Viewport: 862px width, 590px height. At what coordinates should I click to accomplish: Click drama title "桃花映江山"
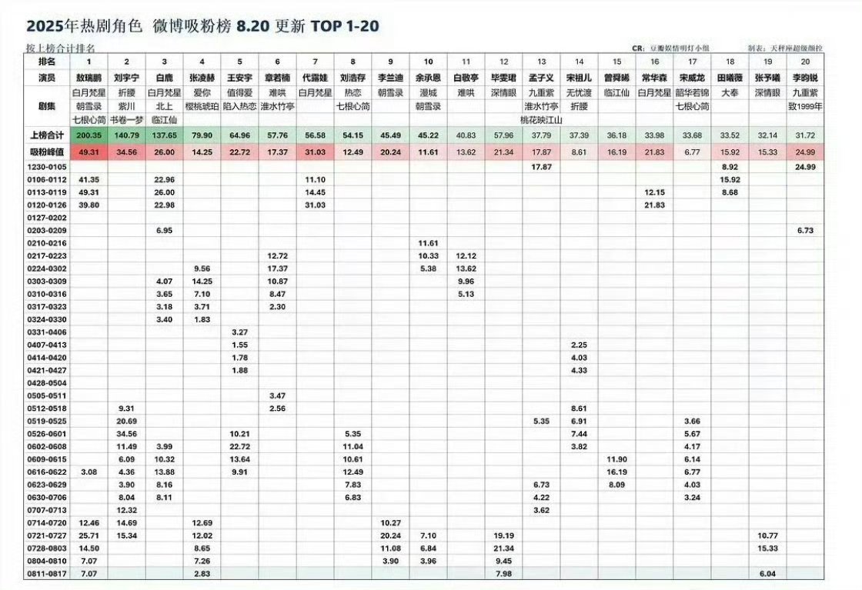542,120
